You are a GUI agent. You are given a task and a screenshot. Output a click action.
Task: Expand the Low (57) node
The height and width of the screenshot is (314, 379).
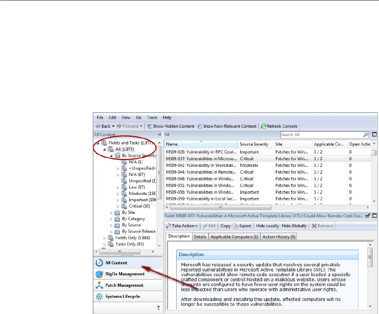pyautogui.click(x=118, y=187)
